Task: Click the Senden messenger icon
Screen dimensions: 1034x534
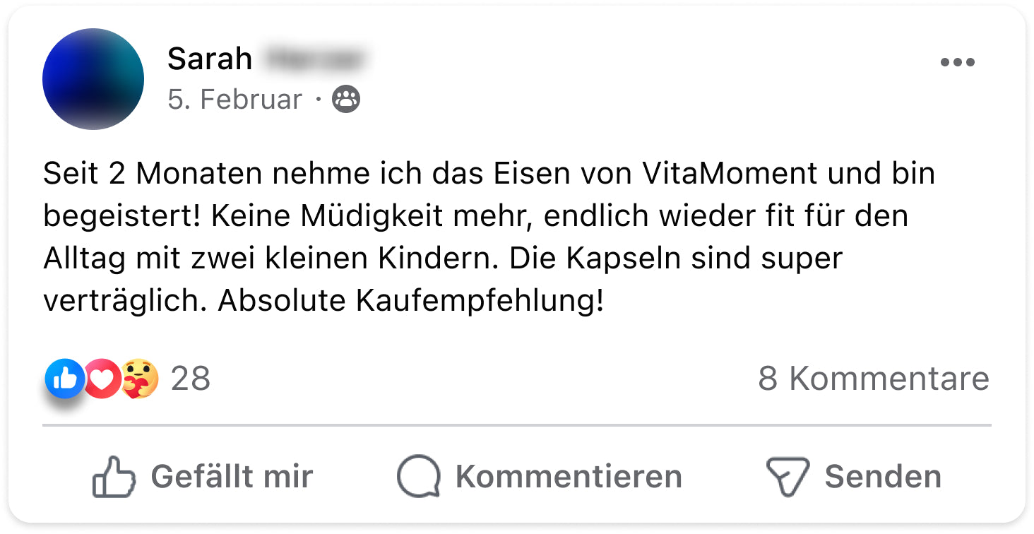Action: [x=787, y=477]
